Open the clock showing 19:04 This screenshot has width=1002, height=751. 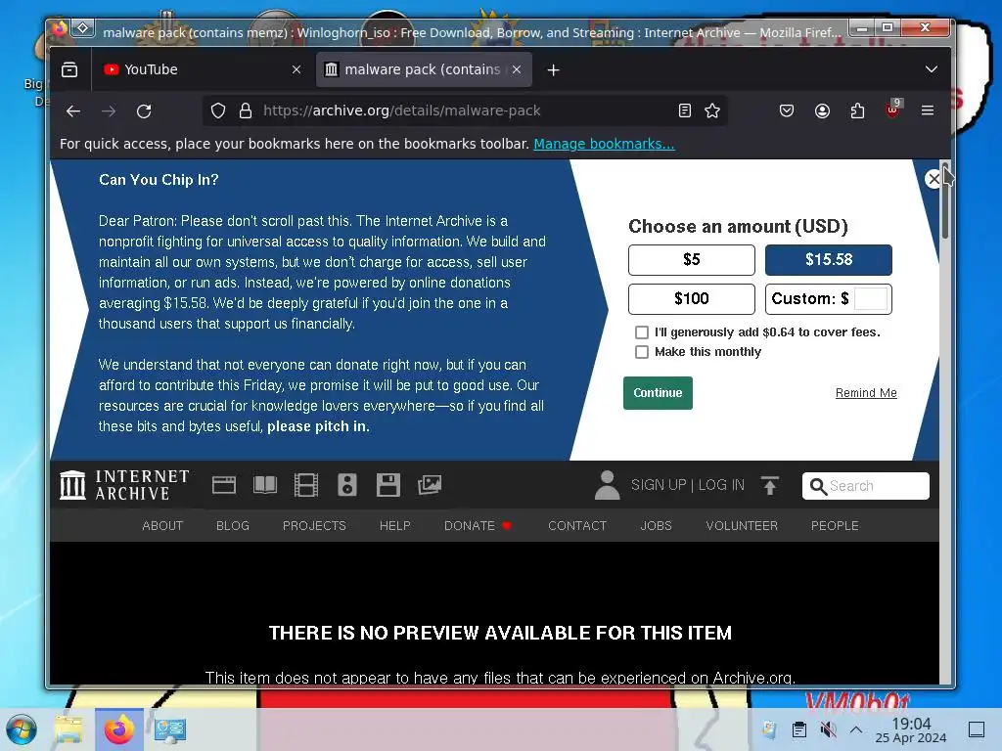pos(911,729)
